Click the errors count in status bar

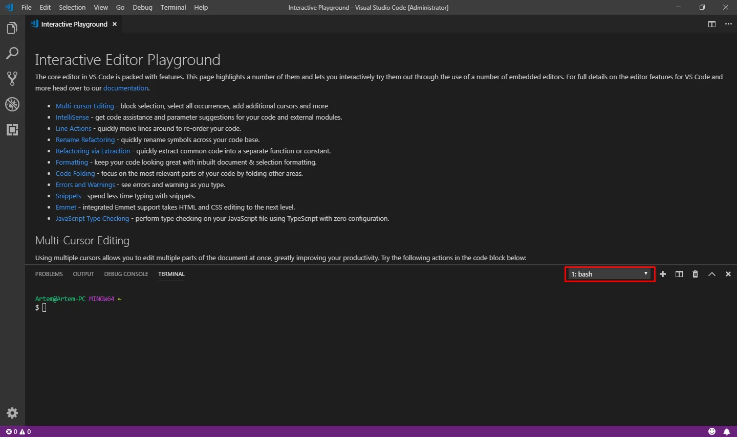pyautogui.click(x=11, y=432)
